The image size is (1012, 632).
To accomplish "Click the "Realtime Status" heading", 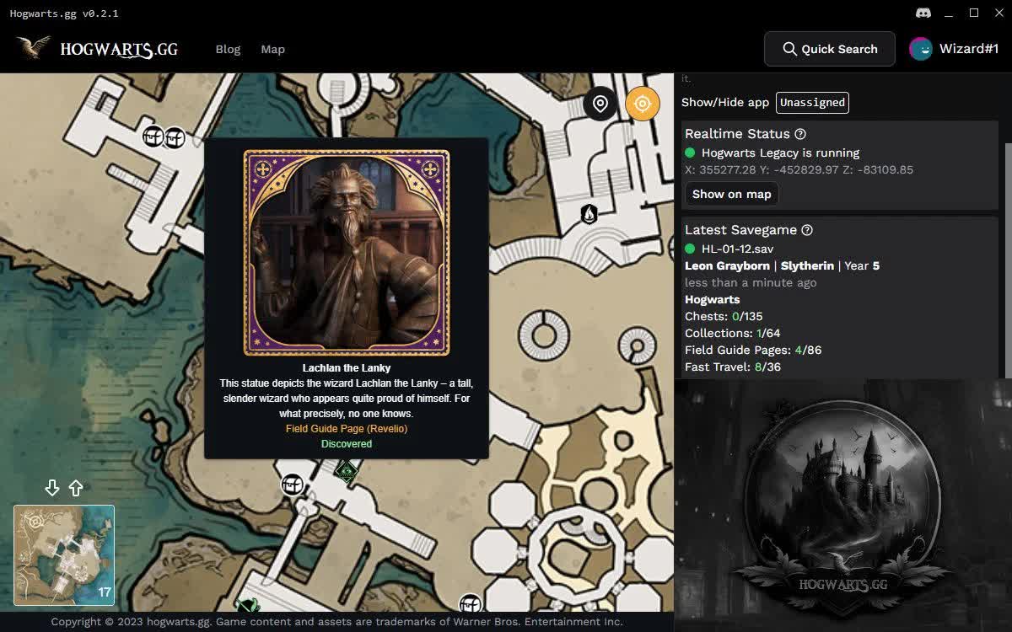I will [x=737, y=134].
